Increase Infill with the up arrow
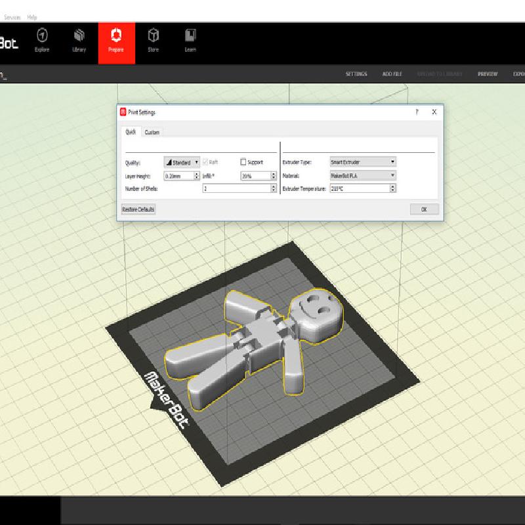 point(274,174)
